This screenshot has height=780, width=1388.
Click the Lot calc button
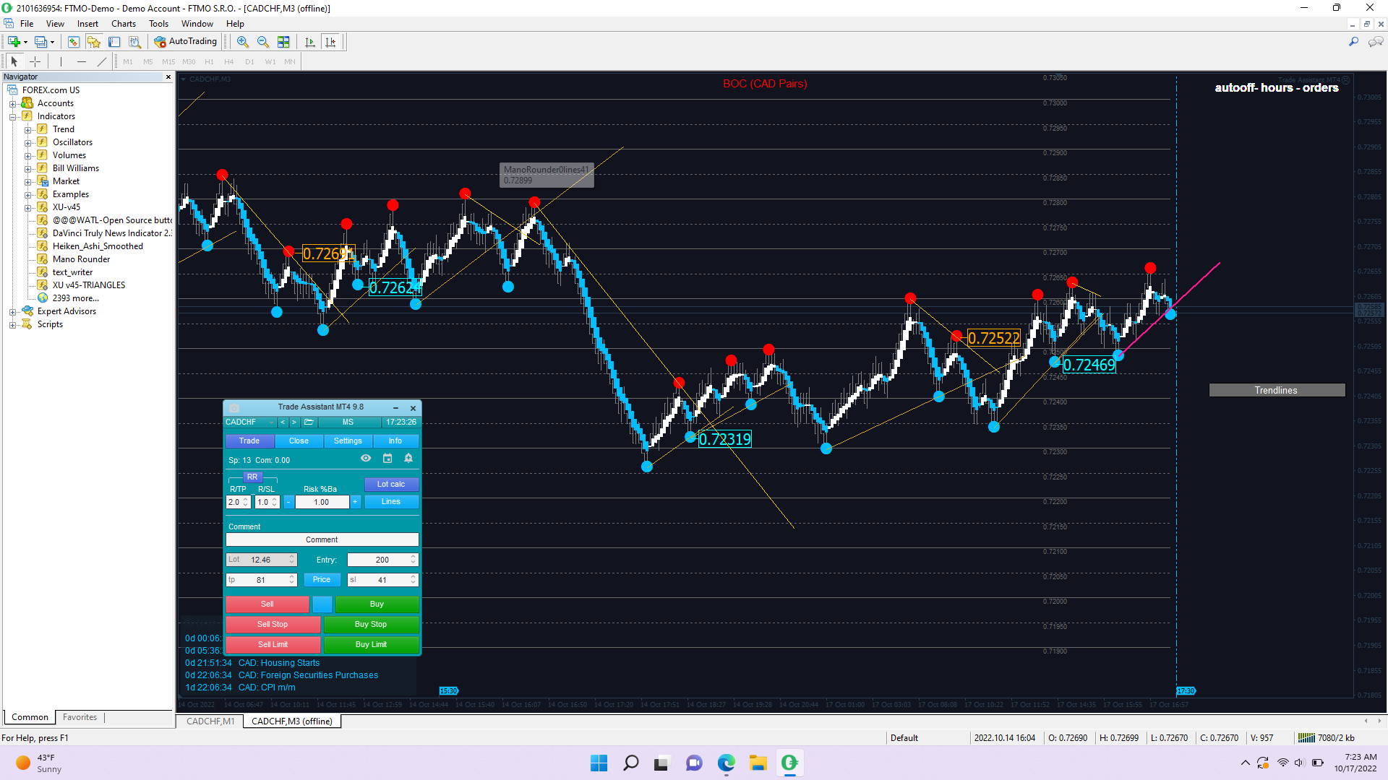(x=390, y=485)
